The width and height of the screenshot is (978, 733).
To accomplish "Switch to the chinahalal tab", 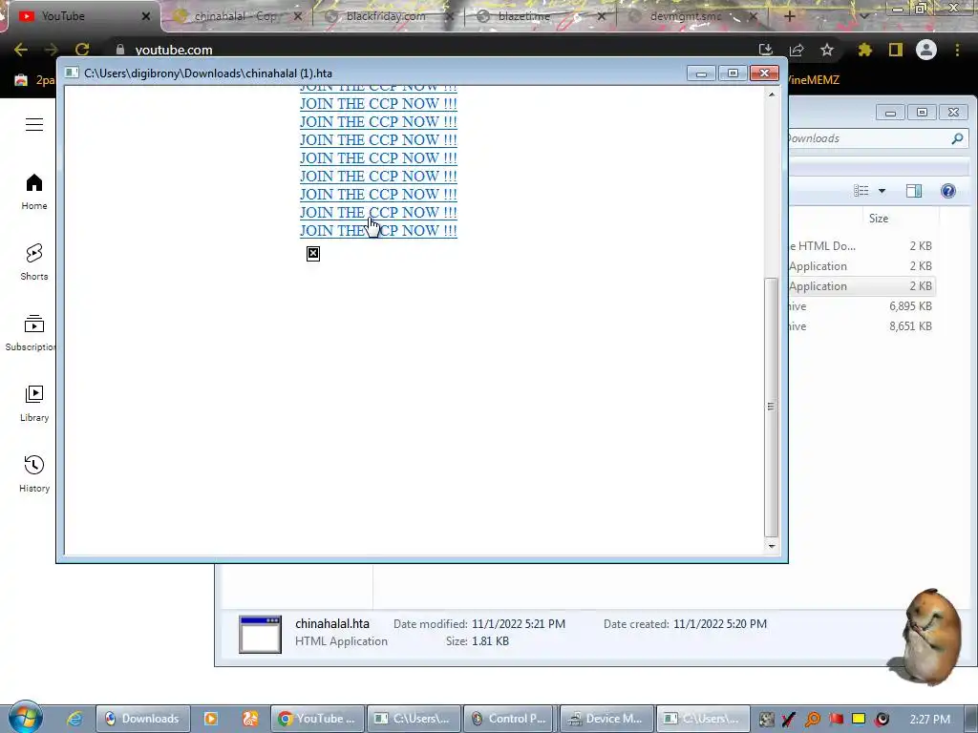I will point(235,16).
